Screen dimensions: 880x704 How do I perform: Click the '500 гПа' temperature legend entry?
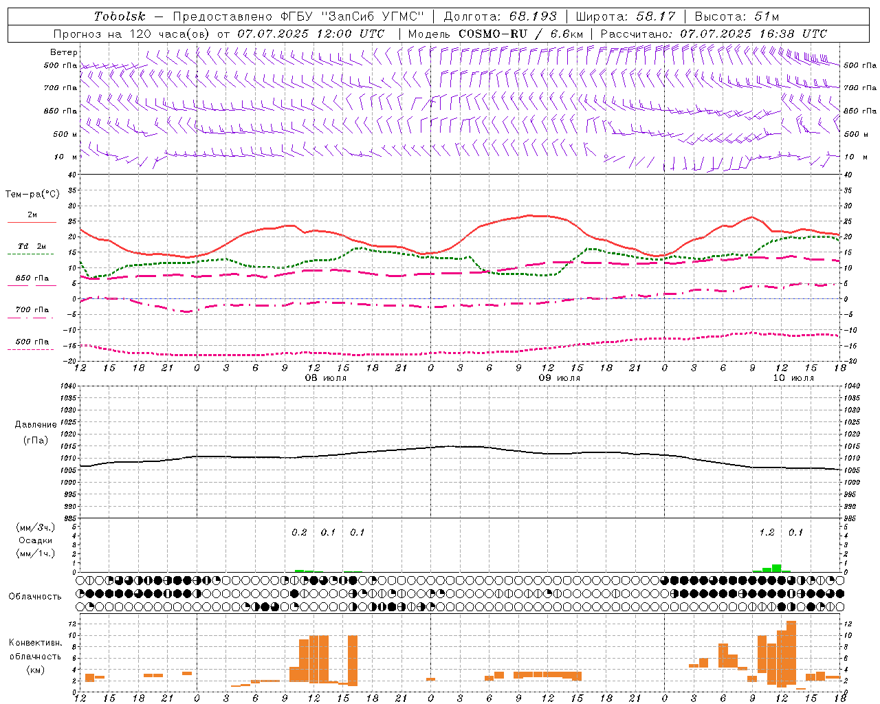[32, 342]
